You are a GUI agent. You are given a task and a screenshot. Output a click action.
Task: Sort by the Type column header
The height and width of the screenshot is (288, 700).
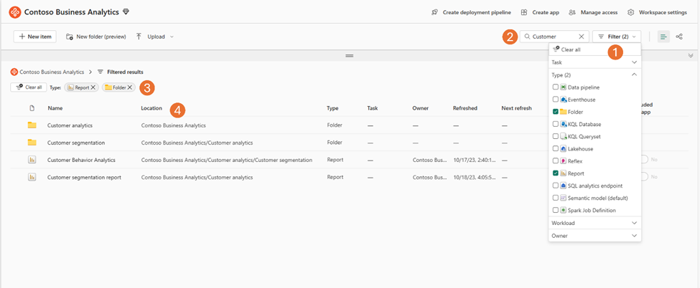click(x=332, y=108)
